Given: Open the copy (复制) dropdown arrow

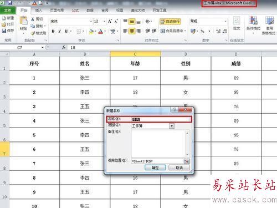Looking at the screenshot, I should (x=45, y=26).
